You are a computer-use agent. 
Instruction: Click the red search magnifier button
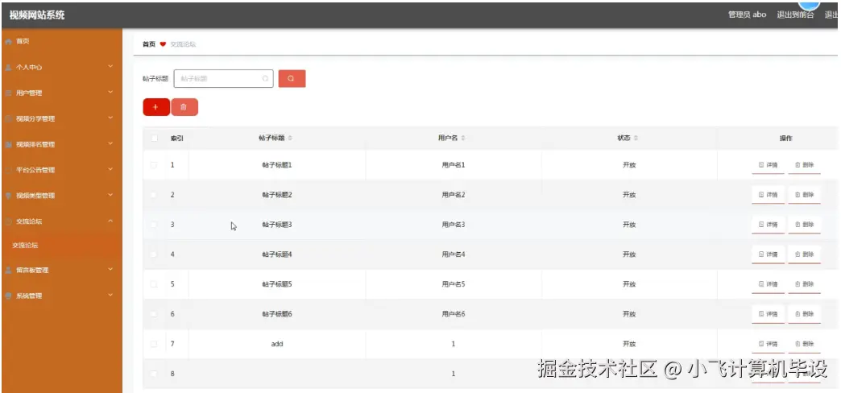(x=292, y=78)
